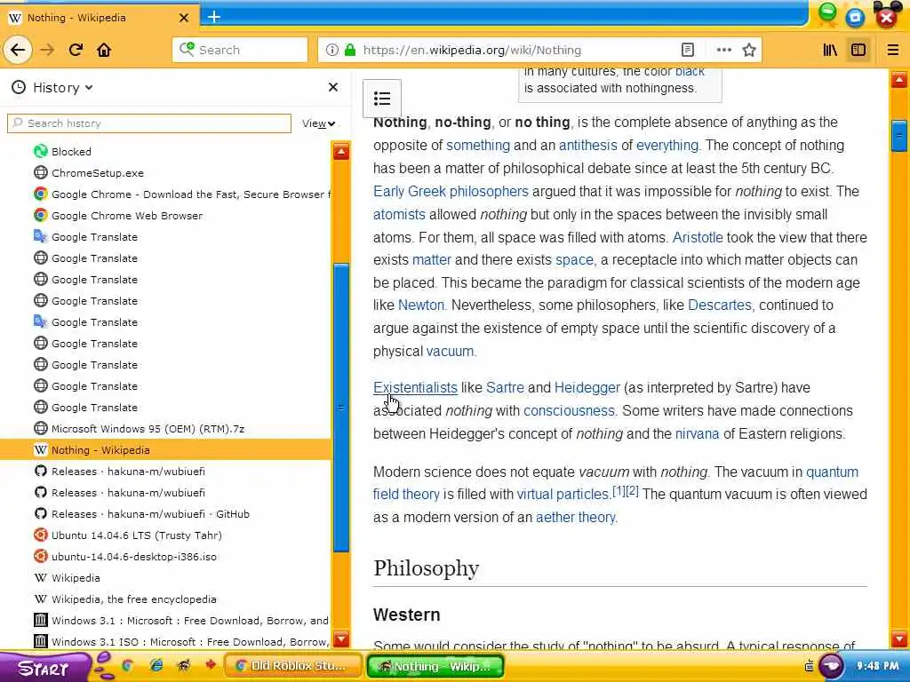Image resolution: width=910 pixels, height=682 pixels.
Task: Toggle the sidebar panel button
Action: pyautogui.click(x=858, y=50)
